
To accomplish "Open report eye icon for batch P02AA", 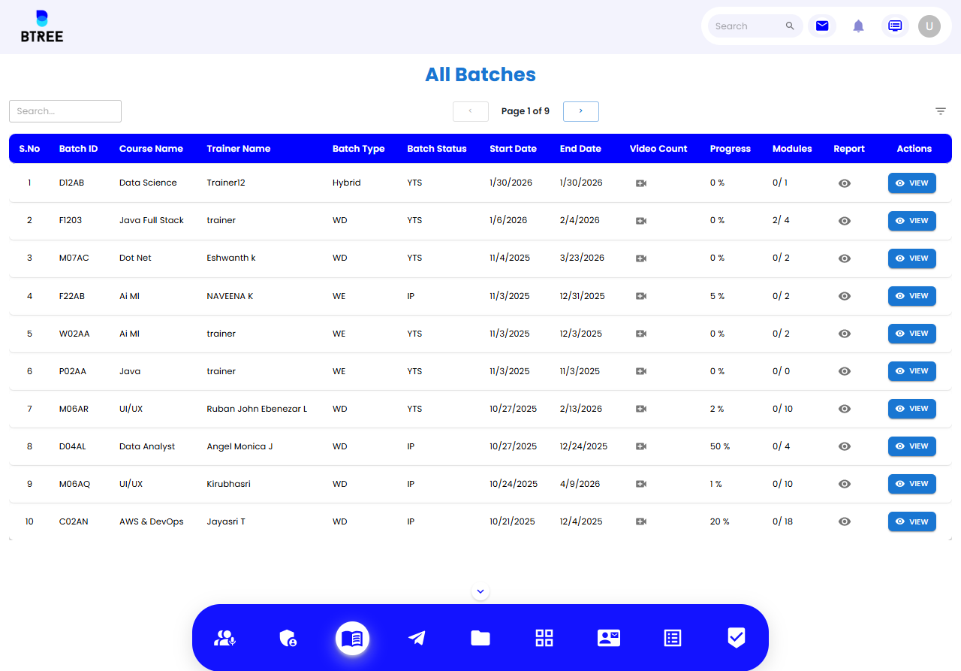I will (845, 371).
